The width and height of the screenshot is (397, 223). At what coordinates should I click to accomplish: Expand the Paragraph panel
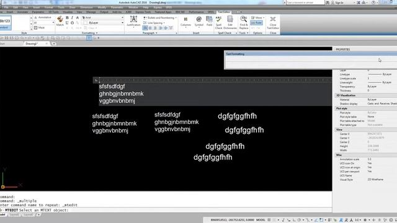150,33
